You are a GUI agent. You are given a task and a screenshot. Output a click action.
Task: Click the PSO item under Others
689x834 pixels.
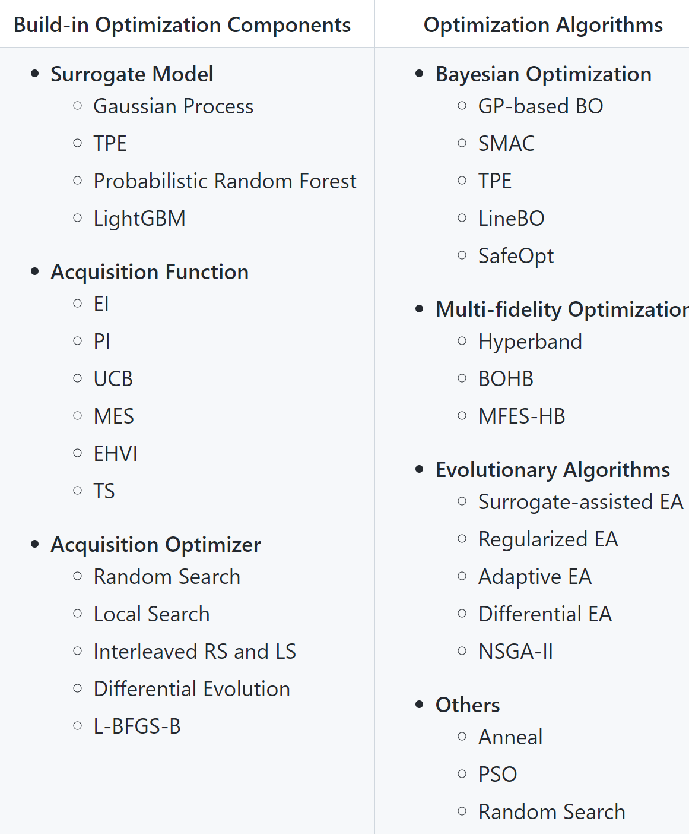[498, 775]
